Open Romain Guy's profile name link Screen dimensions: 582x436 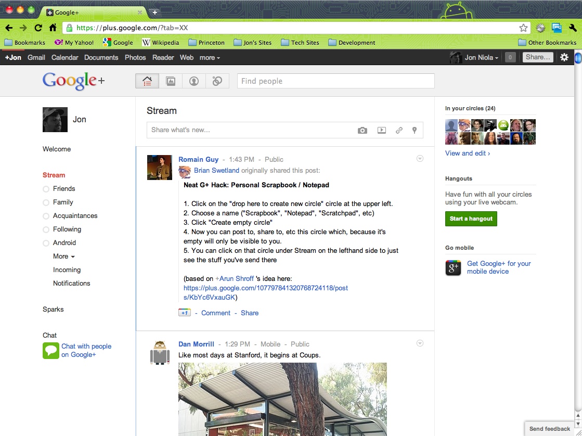199,159
